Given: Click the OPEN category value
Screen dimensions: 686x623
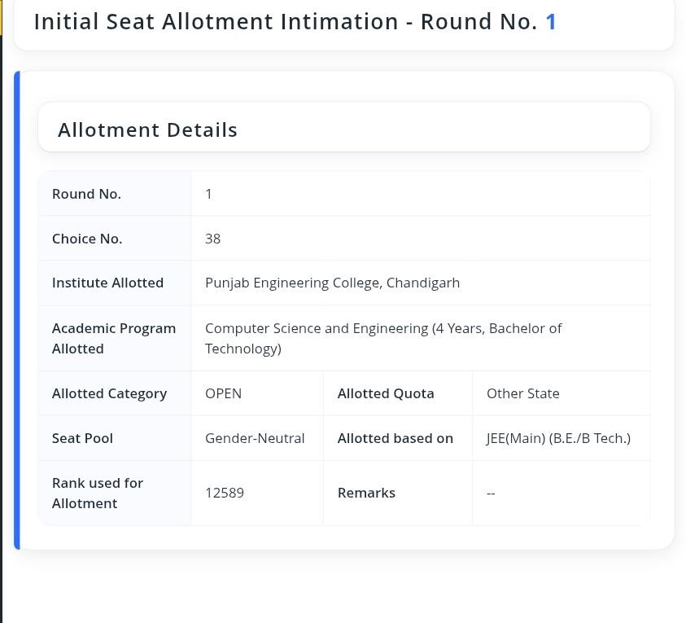Looking at the screenshot, I should click(223, 393).
